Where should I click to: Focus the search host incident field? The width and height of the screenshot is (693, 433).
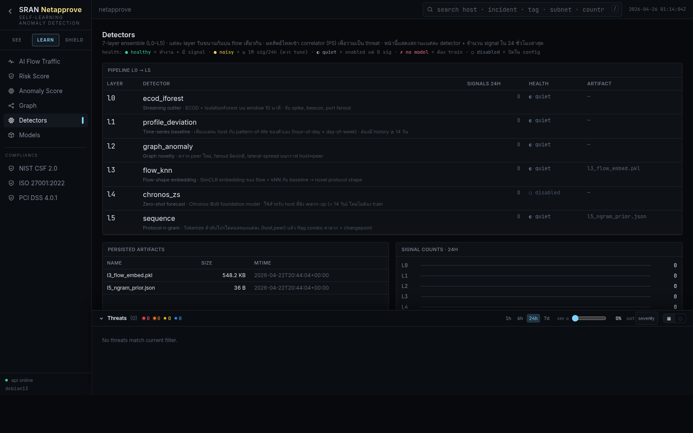click(x=520, y=10)
